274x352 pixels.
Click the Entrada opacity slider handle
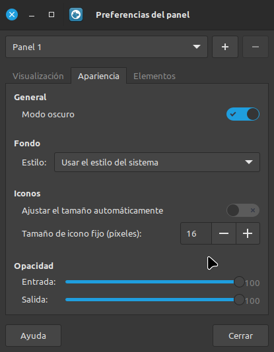(x=239, y=281)
